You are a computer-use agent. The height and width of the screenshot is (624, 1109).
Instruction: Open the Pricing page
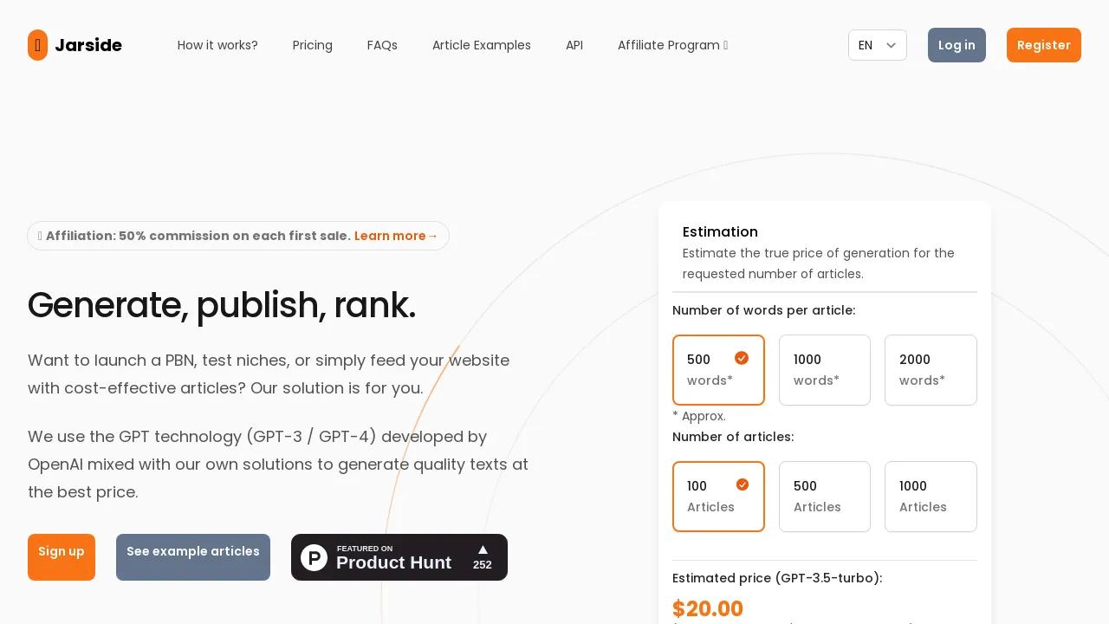(x=313, y=45)
